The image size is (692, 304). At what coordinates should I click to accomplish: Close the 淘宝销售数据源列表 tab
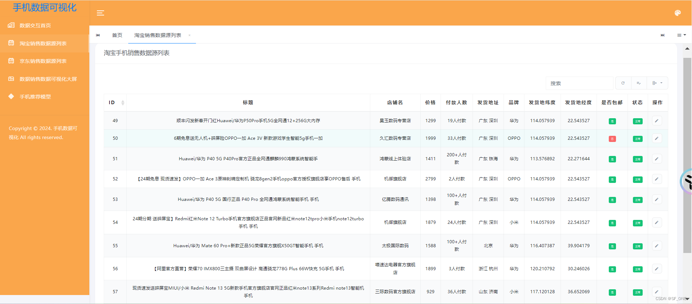point(189,35)
